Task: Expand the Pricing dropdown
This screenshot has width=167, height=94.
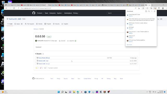Action: (x=76, y=13)
